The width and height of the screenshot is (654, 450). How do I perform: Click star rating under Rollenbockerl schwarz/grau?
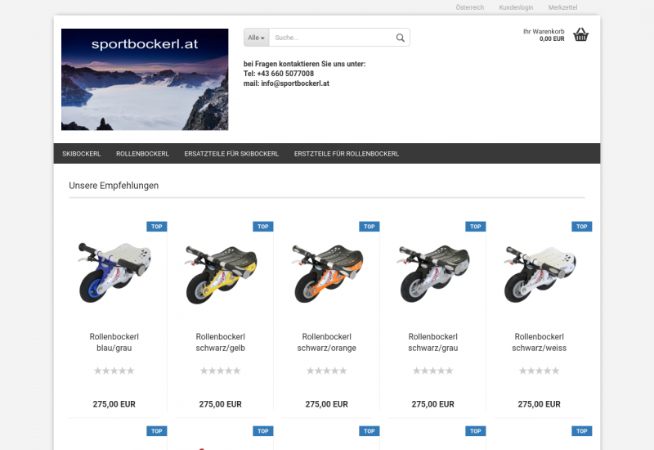point(432,371)
